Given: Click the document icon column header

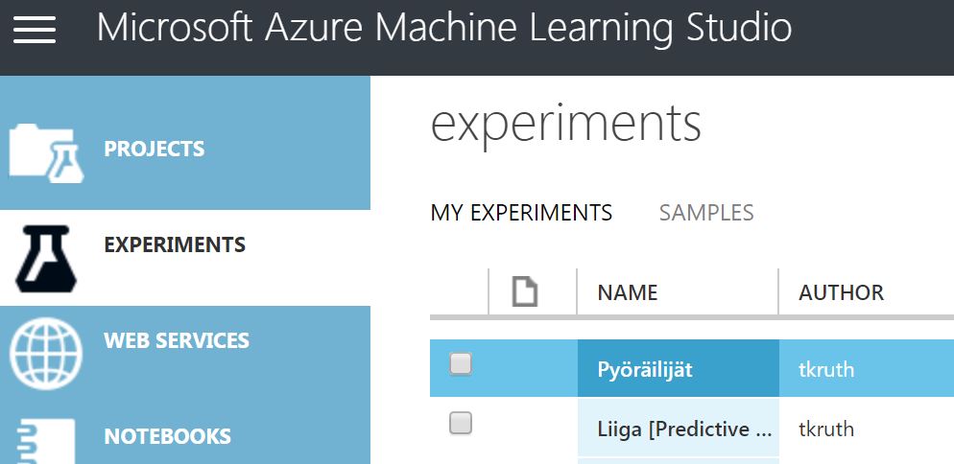Looking at the screenshot, I should coord(524,291).
